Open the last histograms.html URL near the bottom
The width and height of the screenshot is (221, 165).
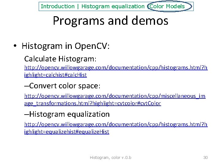(116, 124)
